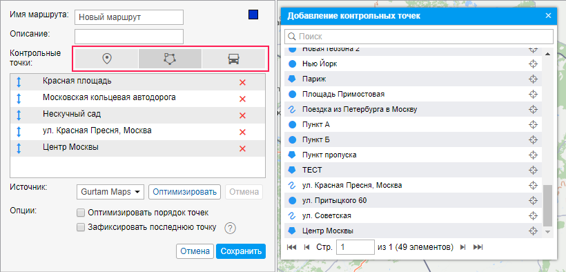Select Площадь Примостовая in the list
The width and height of the screenshot is (566, 272).
[413, 95]
